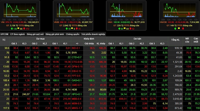Viewport: 200px width, 111px height.
Task: Open Trái phiếu doanh nghiệp tab
Action: 93,34
